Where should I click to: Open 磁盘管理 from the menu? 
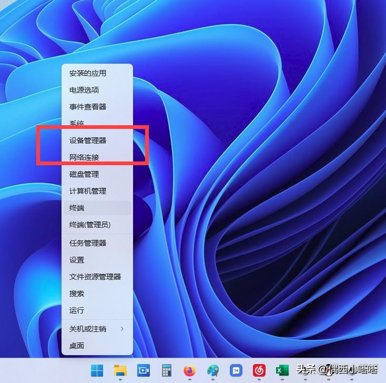tap(97, 174)
